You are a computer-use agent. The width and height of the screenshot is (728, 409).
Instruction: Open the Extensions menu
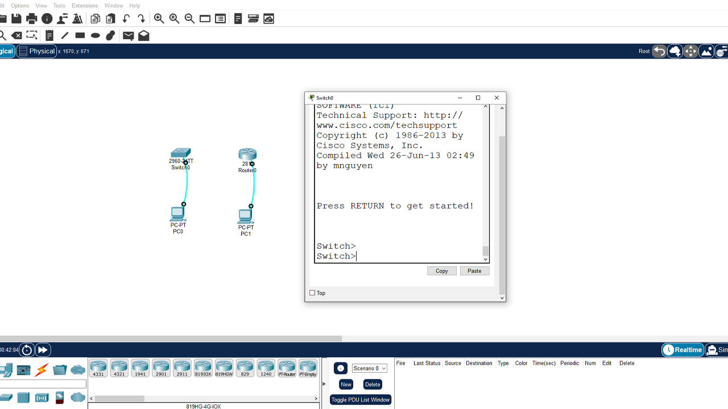[85, 6]
